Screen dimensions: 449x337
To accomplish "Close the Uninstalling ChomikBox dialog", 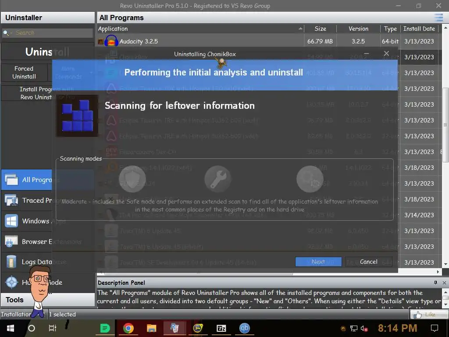I will [386, 54].
